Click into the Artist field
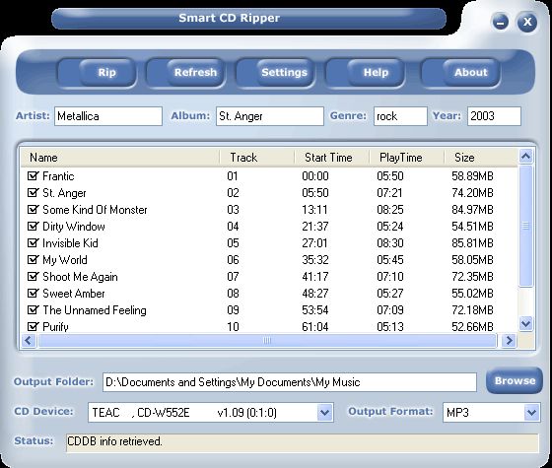The image size is (552, 468). point(108,116)
